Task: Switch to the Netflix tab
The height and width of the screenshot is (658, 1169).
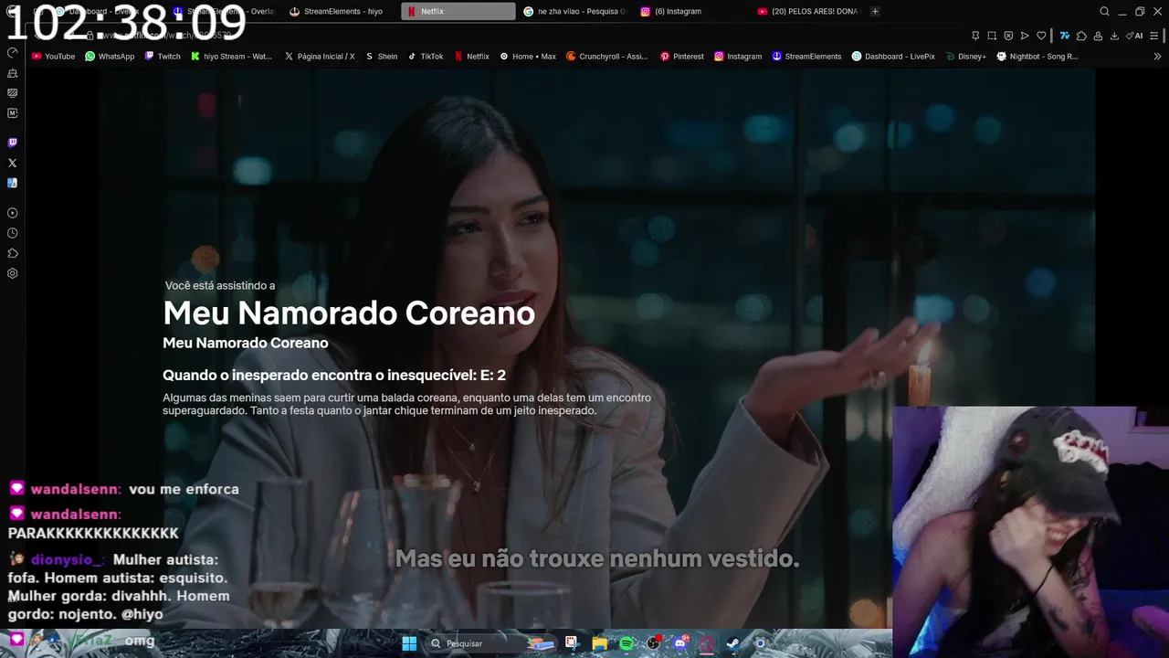Action: coord(458,12)
